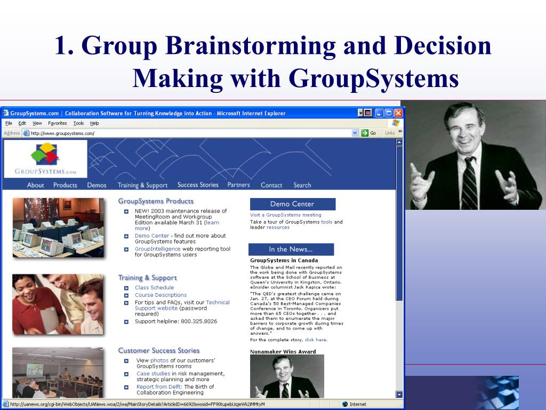Follow the 'resources' link
Image resolution: width=546 pixels, height=410 pixels.
(278, 227)
